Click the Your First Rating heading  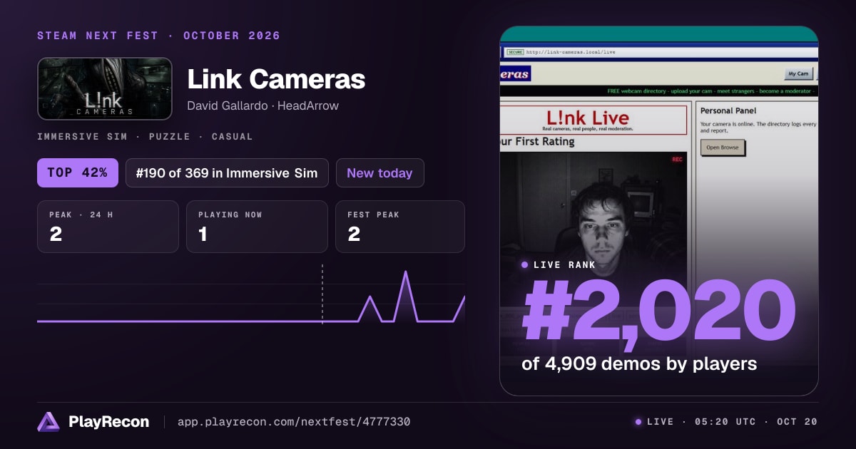[537, 141]
